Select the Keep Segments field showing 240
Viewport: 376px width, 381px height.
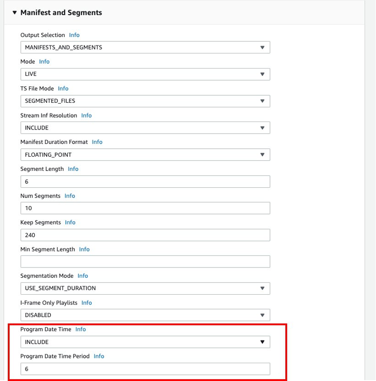(x=145, y=235)
